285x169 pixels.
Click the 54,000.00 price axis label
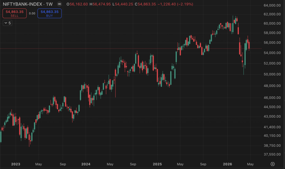pos(272,53)
